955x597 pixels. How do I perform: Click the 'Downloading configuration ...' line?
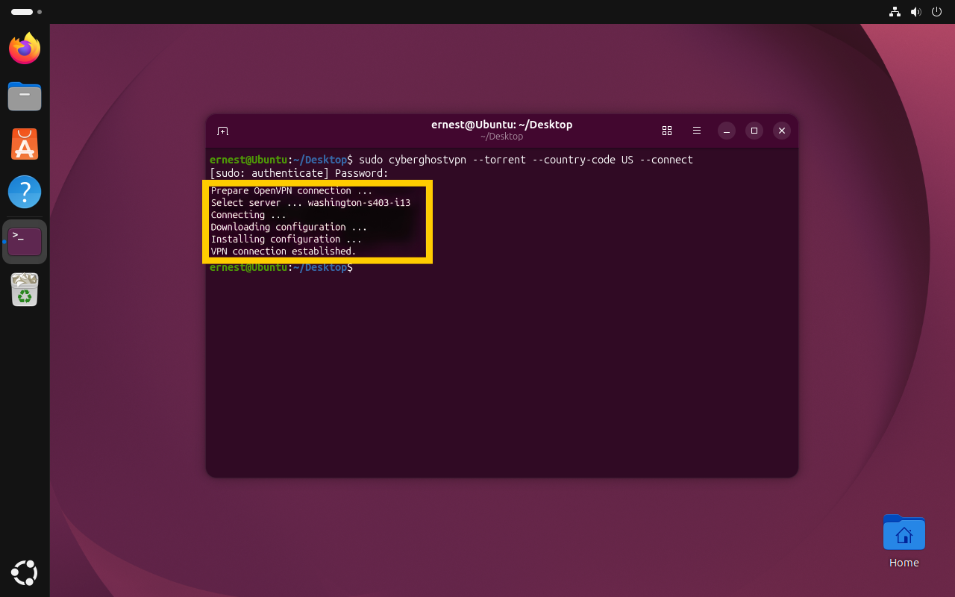pyautogui.click(x=289, y=227)
